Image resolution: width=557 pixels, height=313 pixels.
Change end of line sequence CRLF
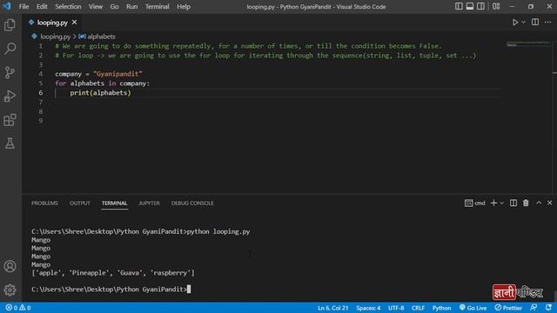pyautogui.click(x=418, y=308)
